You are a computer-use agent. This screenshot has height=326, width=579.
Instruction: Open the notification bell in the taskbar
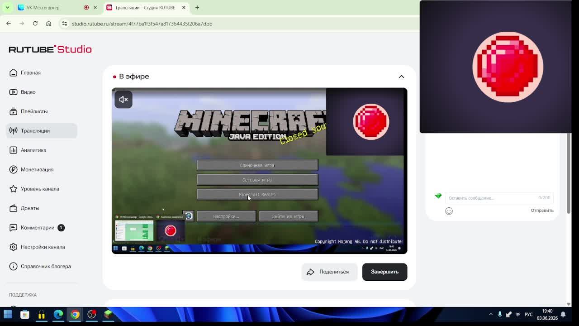click(x=563, y=314)
